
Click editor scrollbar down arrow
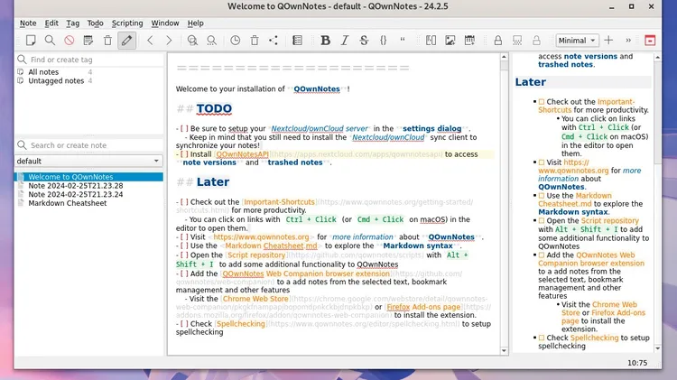tap(504, 350)
